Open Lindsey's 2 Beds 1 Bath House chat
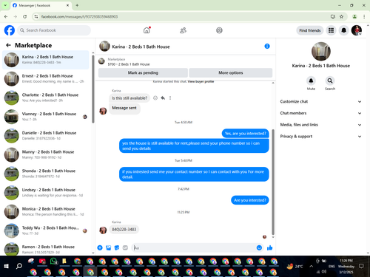 click(x=46, y=193)
